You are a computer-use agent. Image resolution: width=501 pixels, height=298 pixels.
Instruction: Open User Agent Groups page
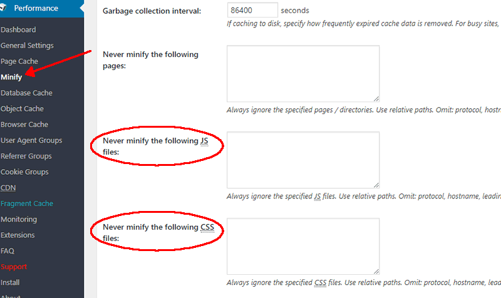[31, 140]
